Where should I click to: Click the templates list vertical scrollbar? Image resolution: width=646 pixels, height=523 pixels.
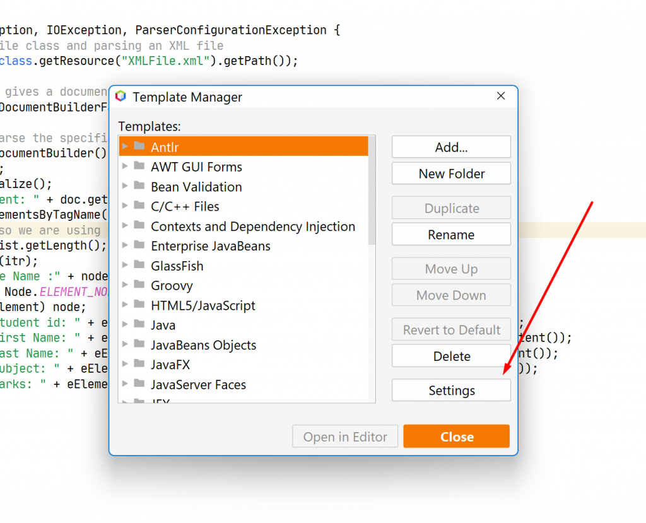pos(372,189)
